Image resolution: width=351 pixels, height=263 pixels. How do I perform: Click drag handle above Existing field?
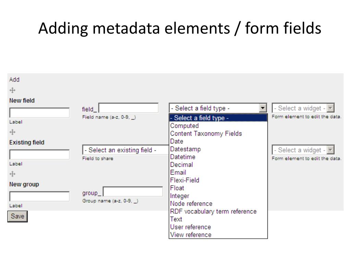click(x=13, y=132)
